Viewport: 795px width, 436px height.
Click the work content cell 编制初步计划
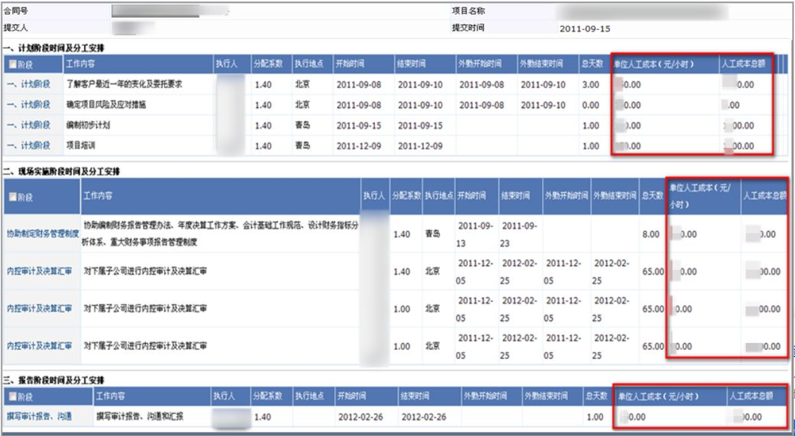tap(88, 125)
